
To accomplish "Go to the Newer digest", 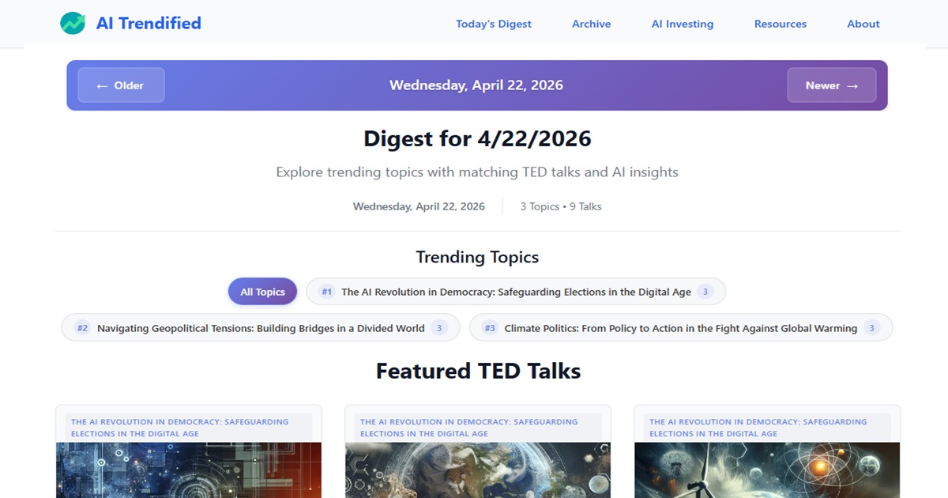I will (832, 85).
